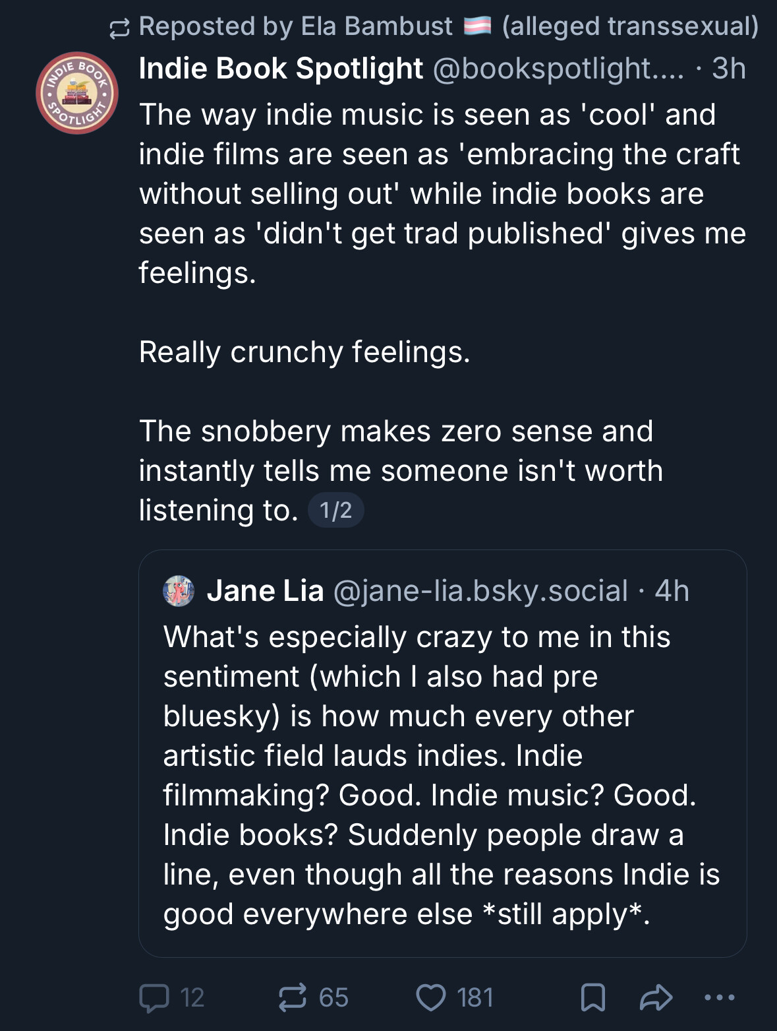777x1031 pixels.
Task: Open the three-dot more options menu
Action: pyautogui.click(x=720, y=997)
